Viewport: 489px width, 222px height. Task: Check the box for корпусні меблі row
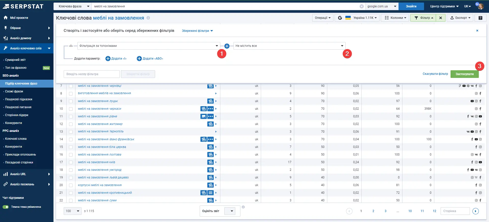(71, 185)
